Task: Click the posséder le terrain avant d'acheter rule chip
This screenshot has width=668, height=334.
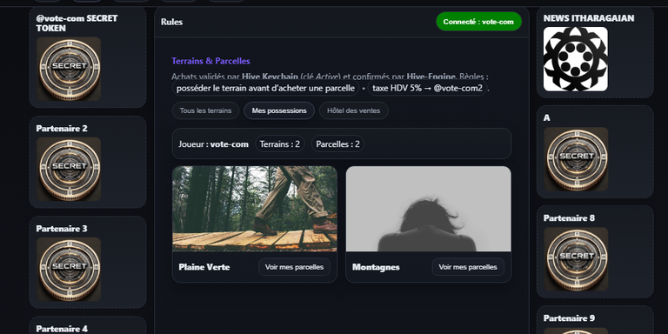Action: point(265,89)
